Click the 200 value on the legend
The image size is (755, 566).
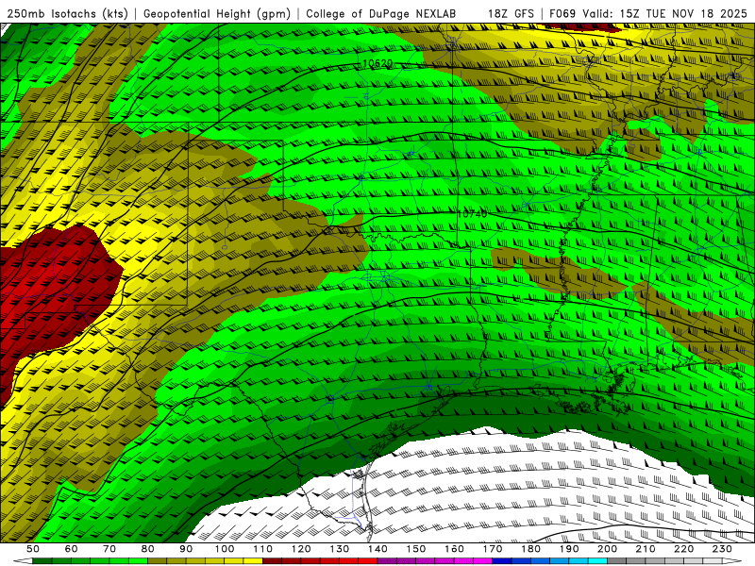[608, 549]
